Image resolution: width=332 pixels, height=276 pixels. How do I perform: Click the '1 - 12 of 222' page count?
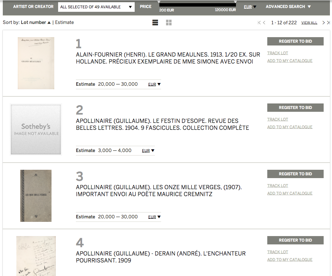tap(284, 23)
